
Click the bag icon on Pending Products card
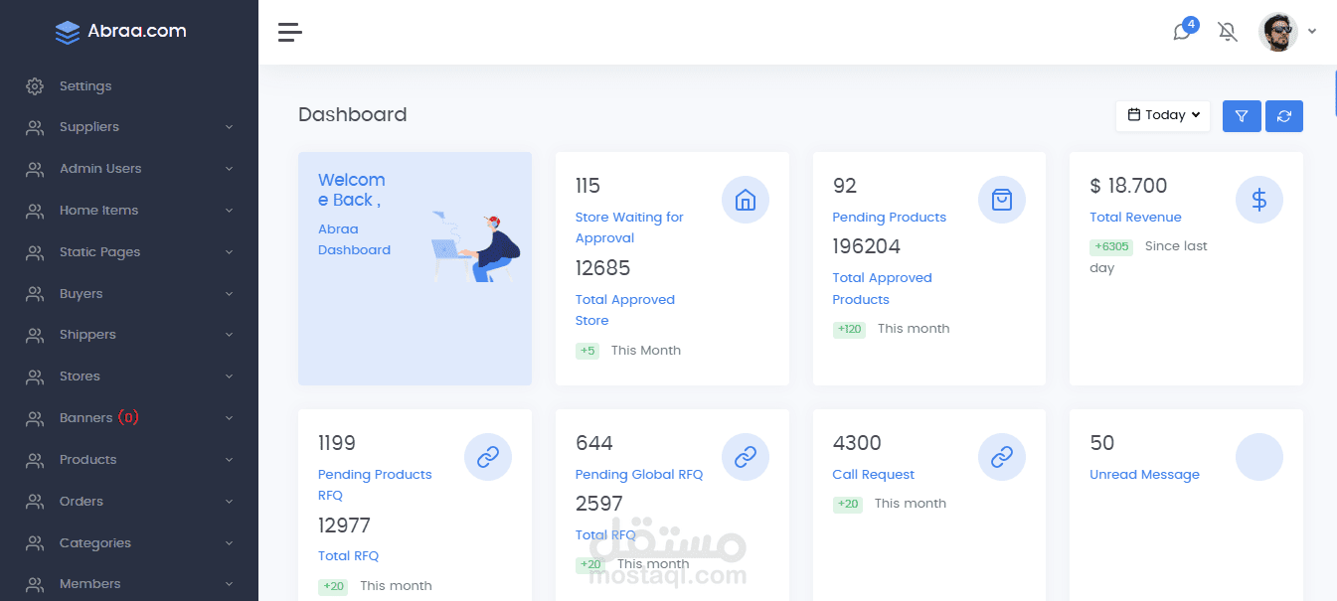click(x=1002, y=199)
